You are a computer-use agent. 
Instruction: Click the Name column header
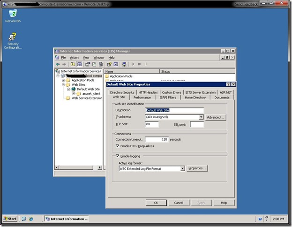tap(132, 71)
